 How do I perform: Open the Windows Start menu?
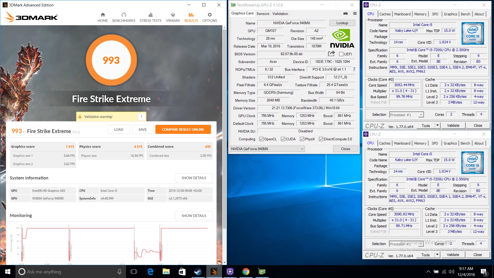point(8,272)
